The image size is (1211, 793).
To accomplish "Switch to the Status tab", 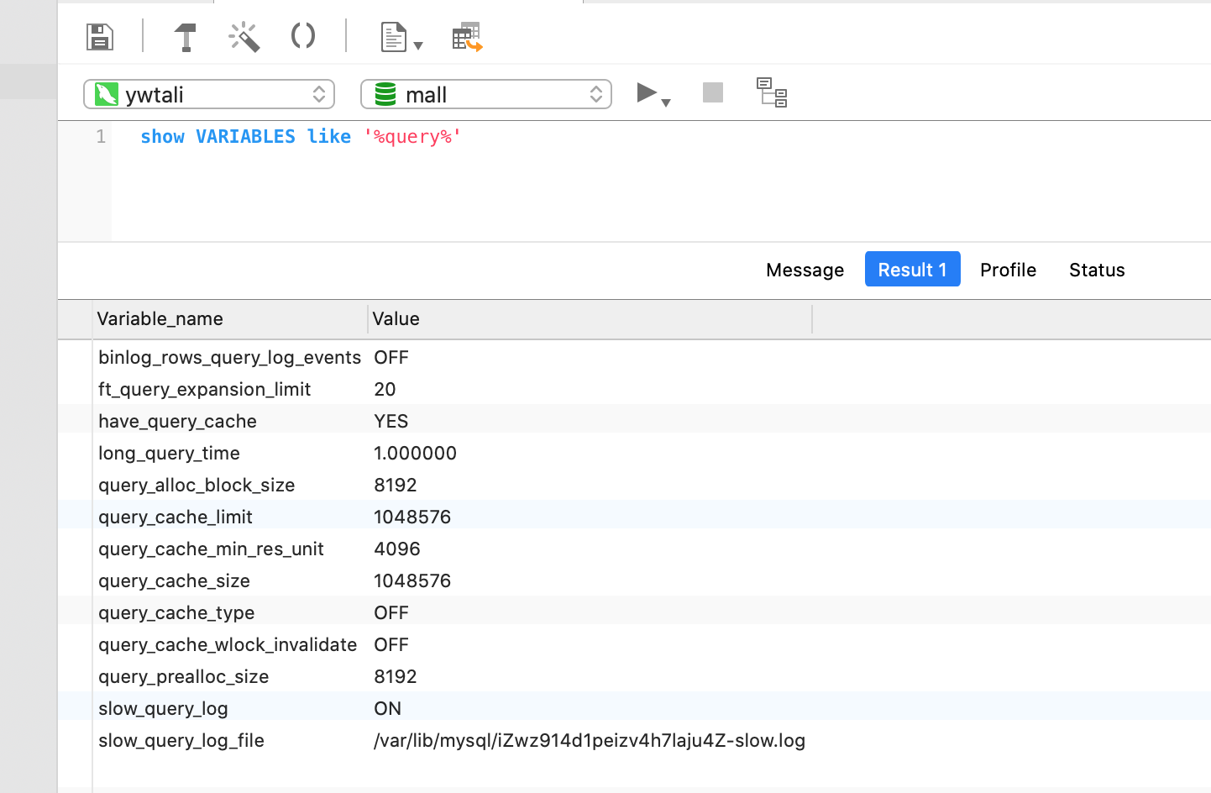I will click(1097, 270).
